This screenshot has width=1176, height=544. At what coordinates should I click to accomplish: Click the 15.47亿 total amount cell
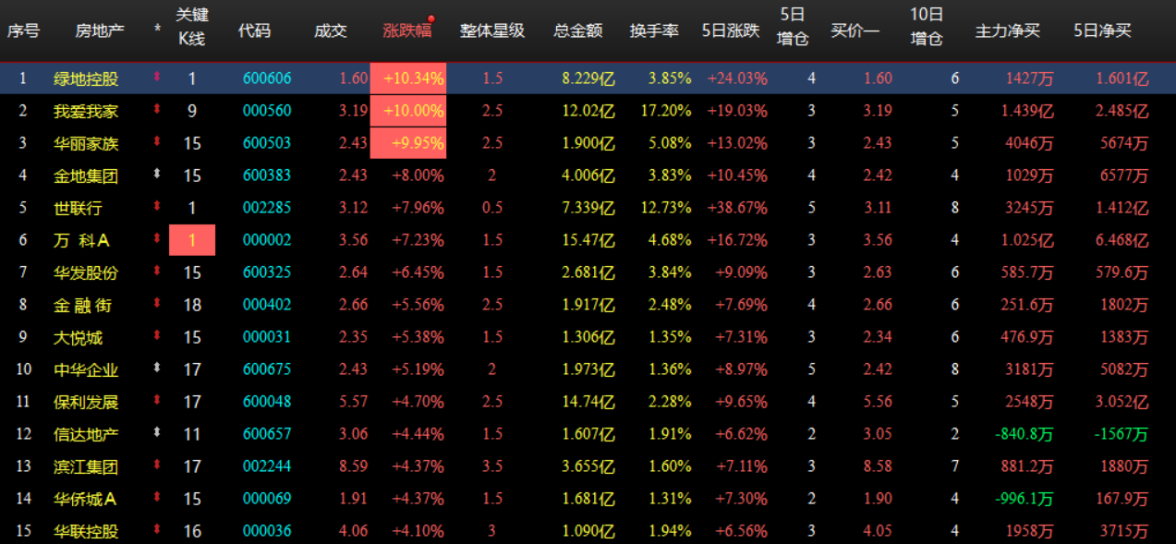coord(588,240)
